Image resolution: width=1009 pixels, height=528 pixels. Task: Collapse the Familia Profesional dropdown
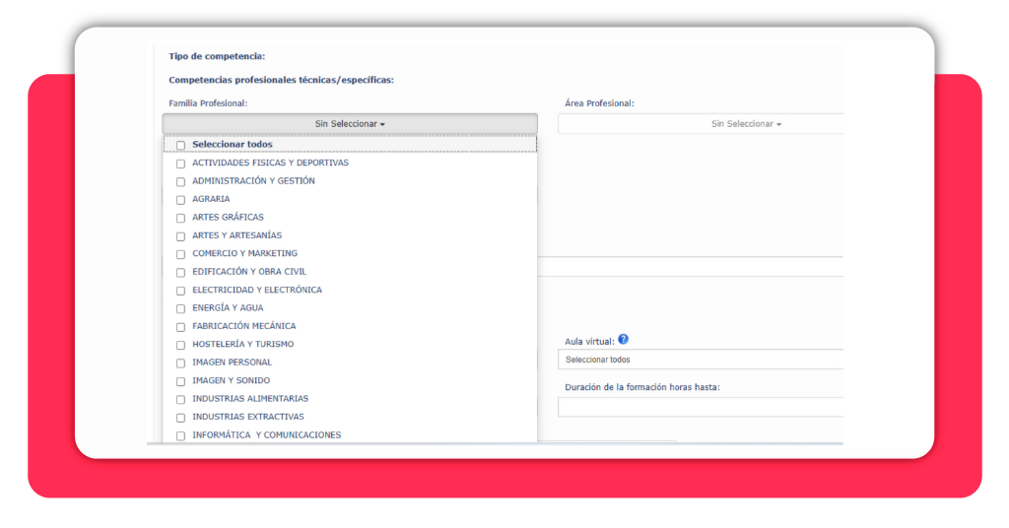350,123
